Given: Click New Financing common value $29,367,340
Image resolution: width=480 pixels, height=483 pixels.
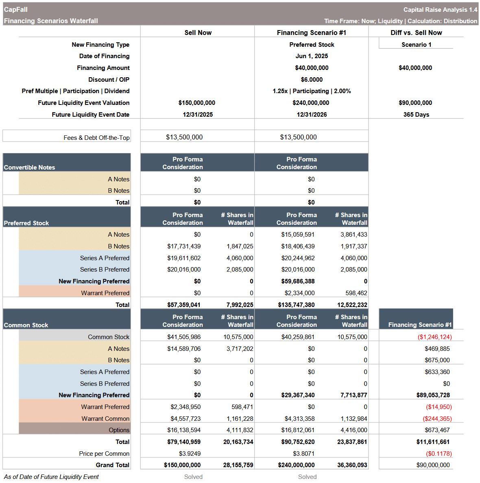Looking at the screenshot, I should 298,395.
